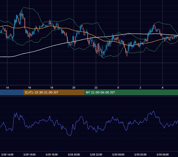This screenshot has height=157, width=178.
Task: Click the 3/29 22:00 date label
Action: (96, 154)
